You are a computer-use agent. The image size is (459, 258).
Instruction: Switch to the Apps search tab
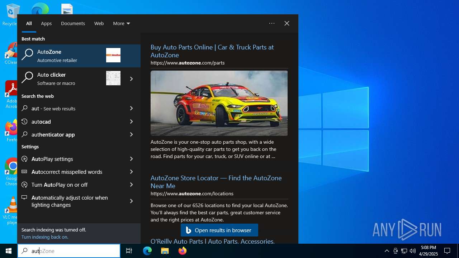tap(46, 23)
